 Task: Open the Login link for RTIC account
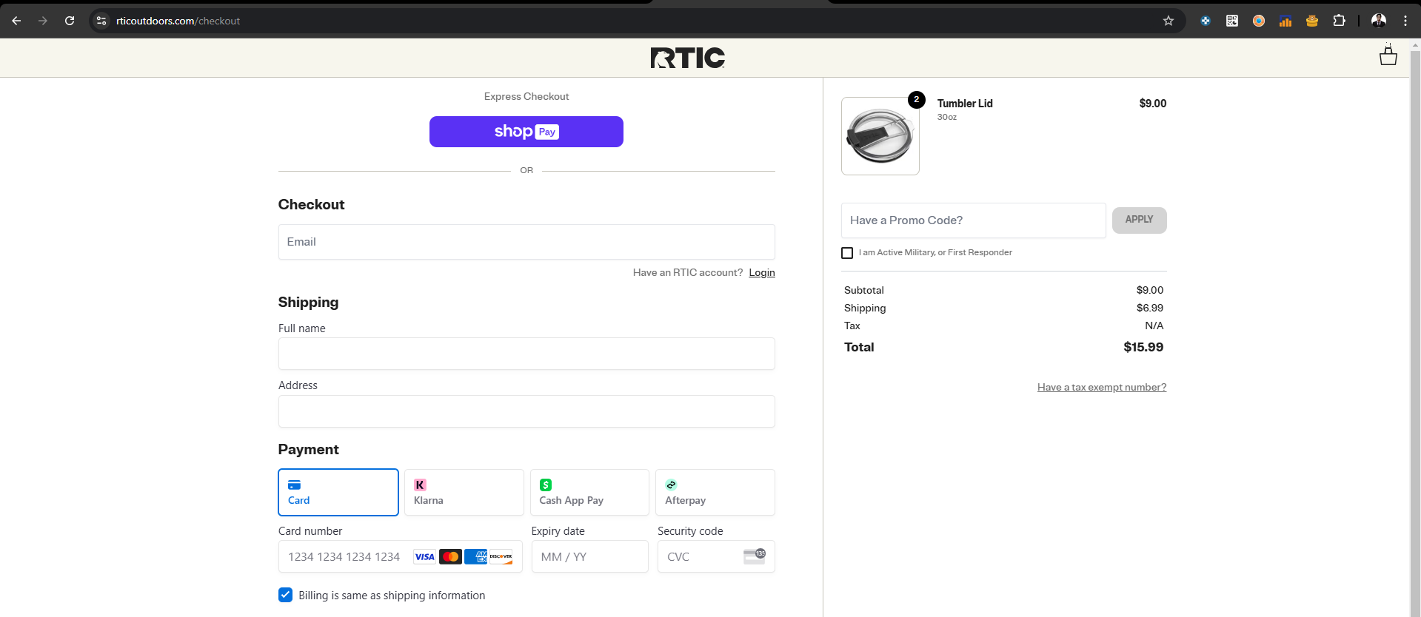click(762, 272)
